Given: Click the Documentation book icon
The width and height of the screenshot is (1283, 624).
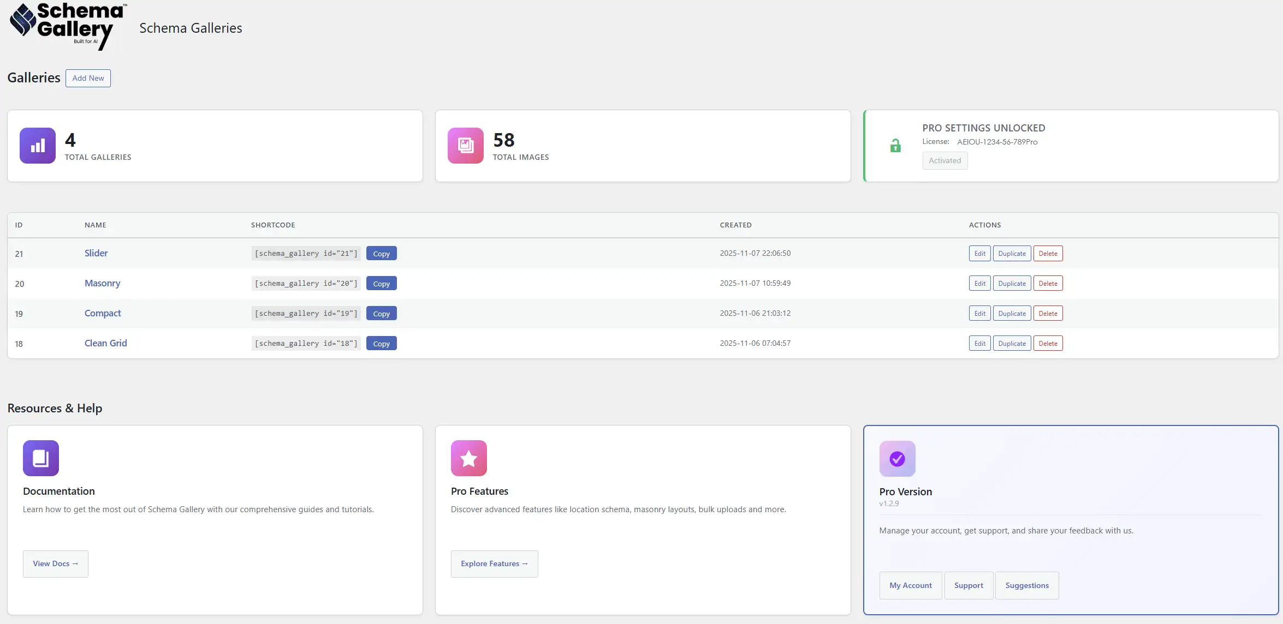Looking at the screenshot, I should (40, 458).
